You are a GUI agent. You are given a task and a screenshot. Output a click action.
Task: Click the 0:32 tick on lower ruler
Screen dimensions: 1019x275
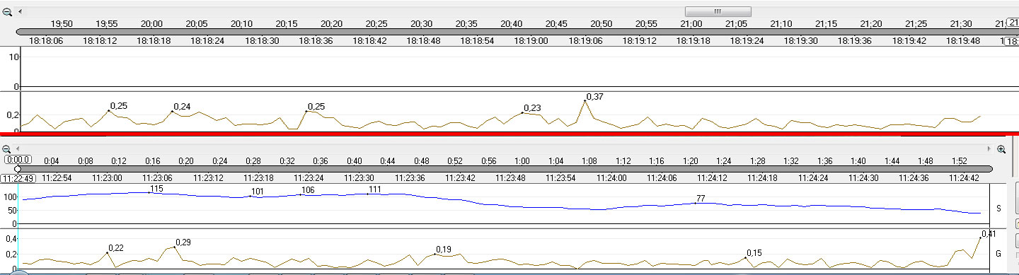point(287,160)
